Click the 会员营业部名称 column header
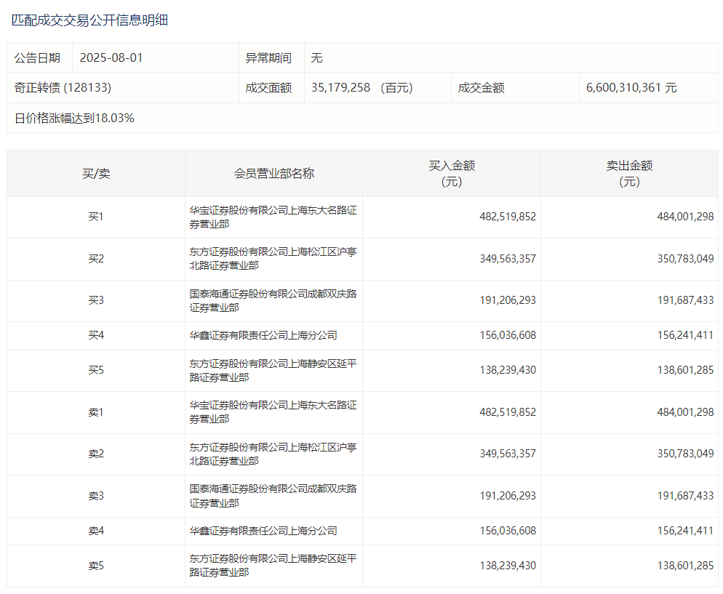This screenshot has width=723, height=594. (x=273, y=174)
